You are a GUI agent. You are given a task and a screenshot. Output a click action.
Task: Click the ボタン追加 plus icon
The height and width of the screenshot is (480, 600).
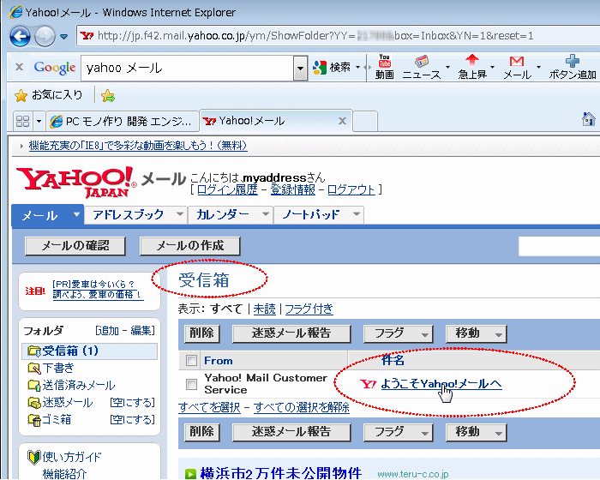pyautogui.click(x=573, y=62)
